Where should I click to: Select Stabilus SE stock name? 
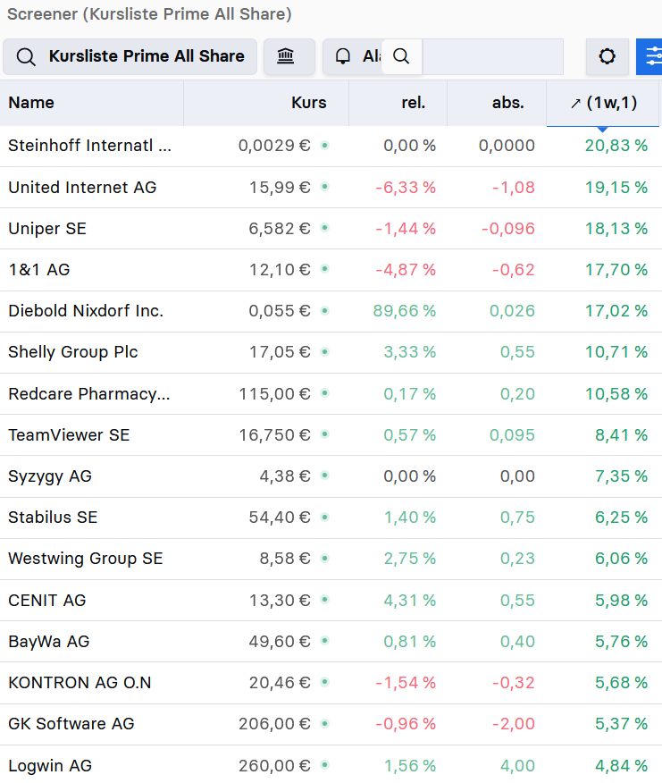click(53, 518)
